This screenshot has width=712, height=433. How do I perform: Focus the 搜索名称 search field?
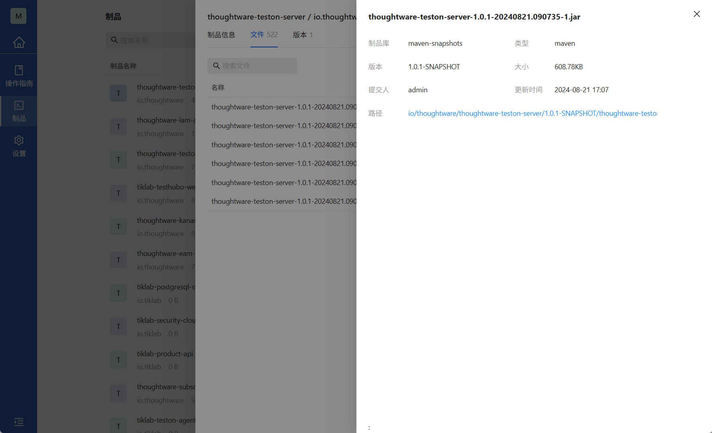click(x=151, y=40)
